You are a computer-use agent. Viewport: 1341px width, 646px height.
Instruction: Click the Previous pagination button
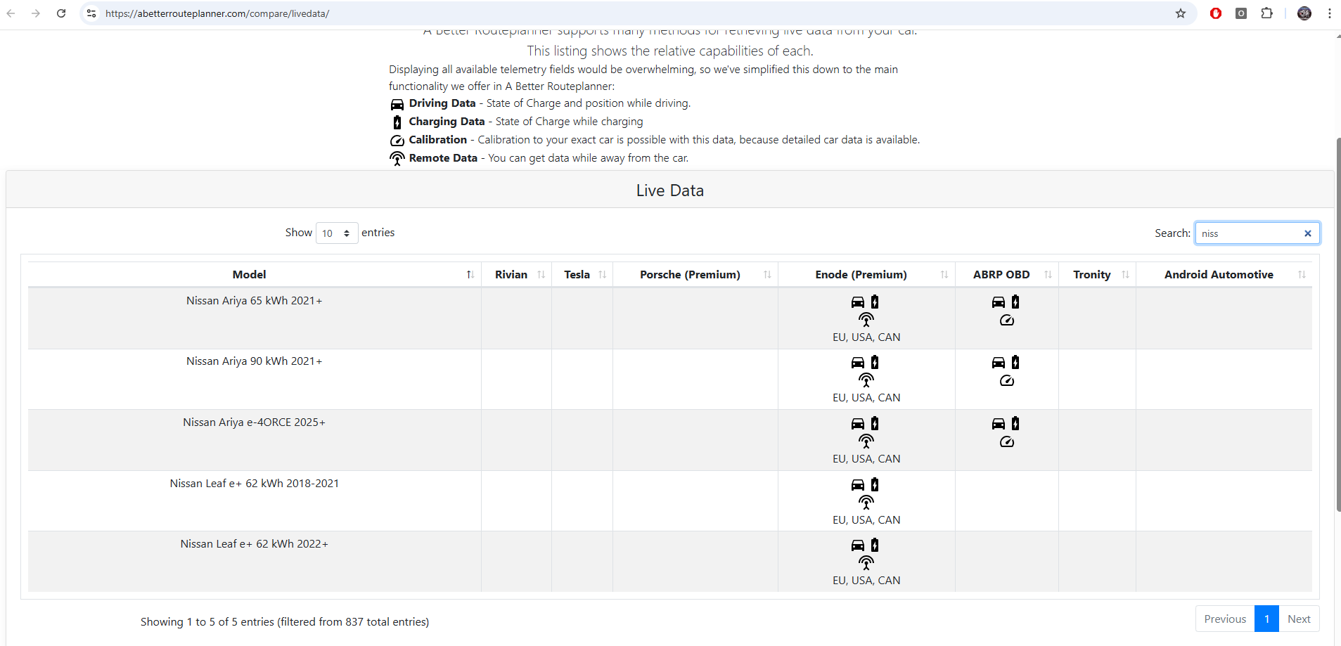1225,619
